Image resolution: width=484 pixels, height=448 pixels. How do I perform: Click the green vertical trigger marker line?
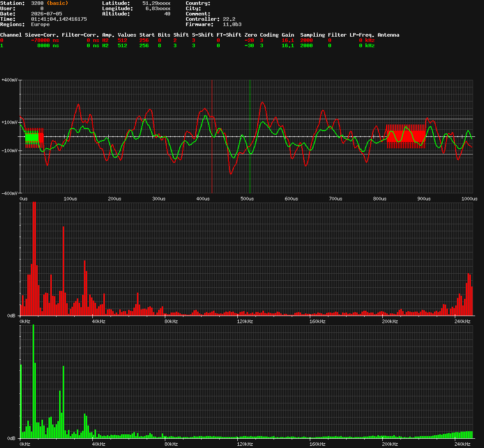250,136
